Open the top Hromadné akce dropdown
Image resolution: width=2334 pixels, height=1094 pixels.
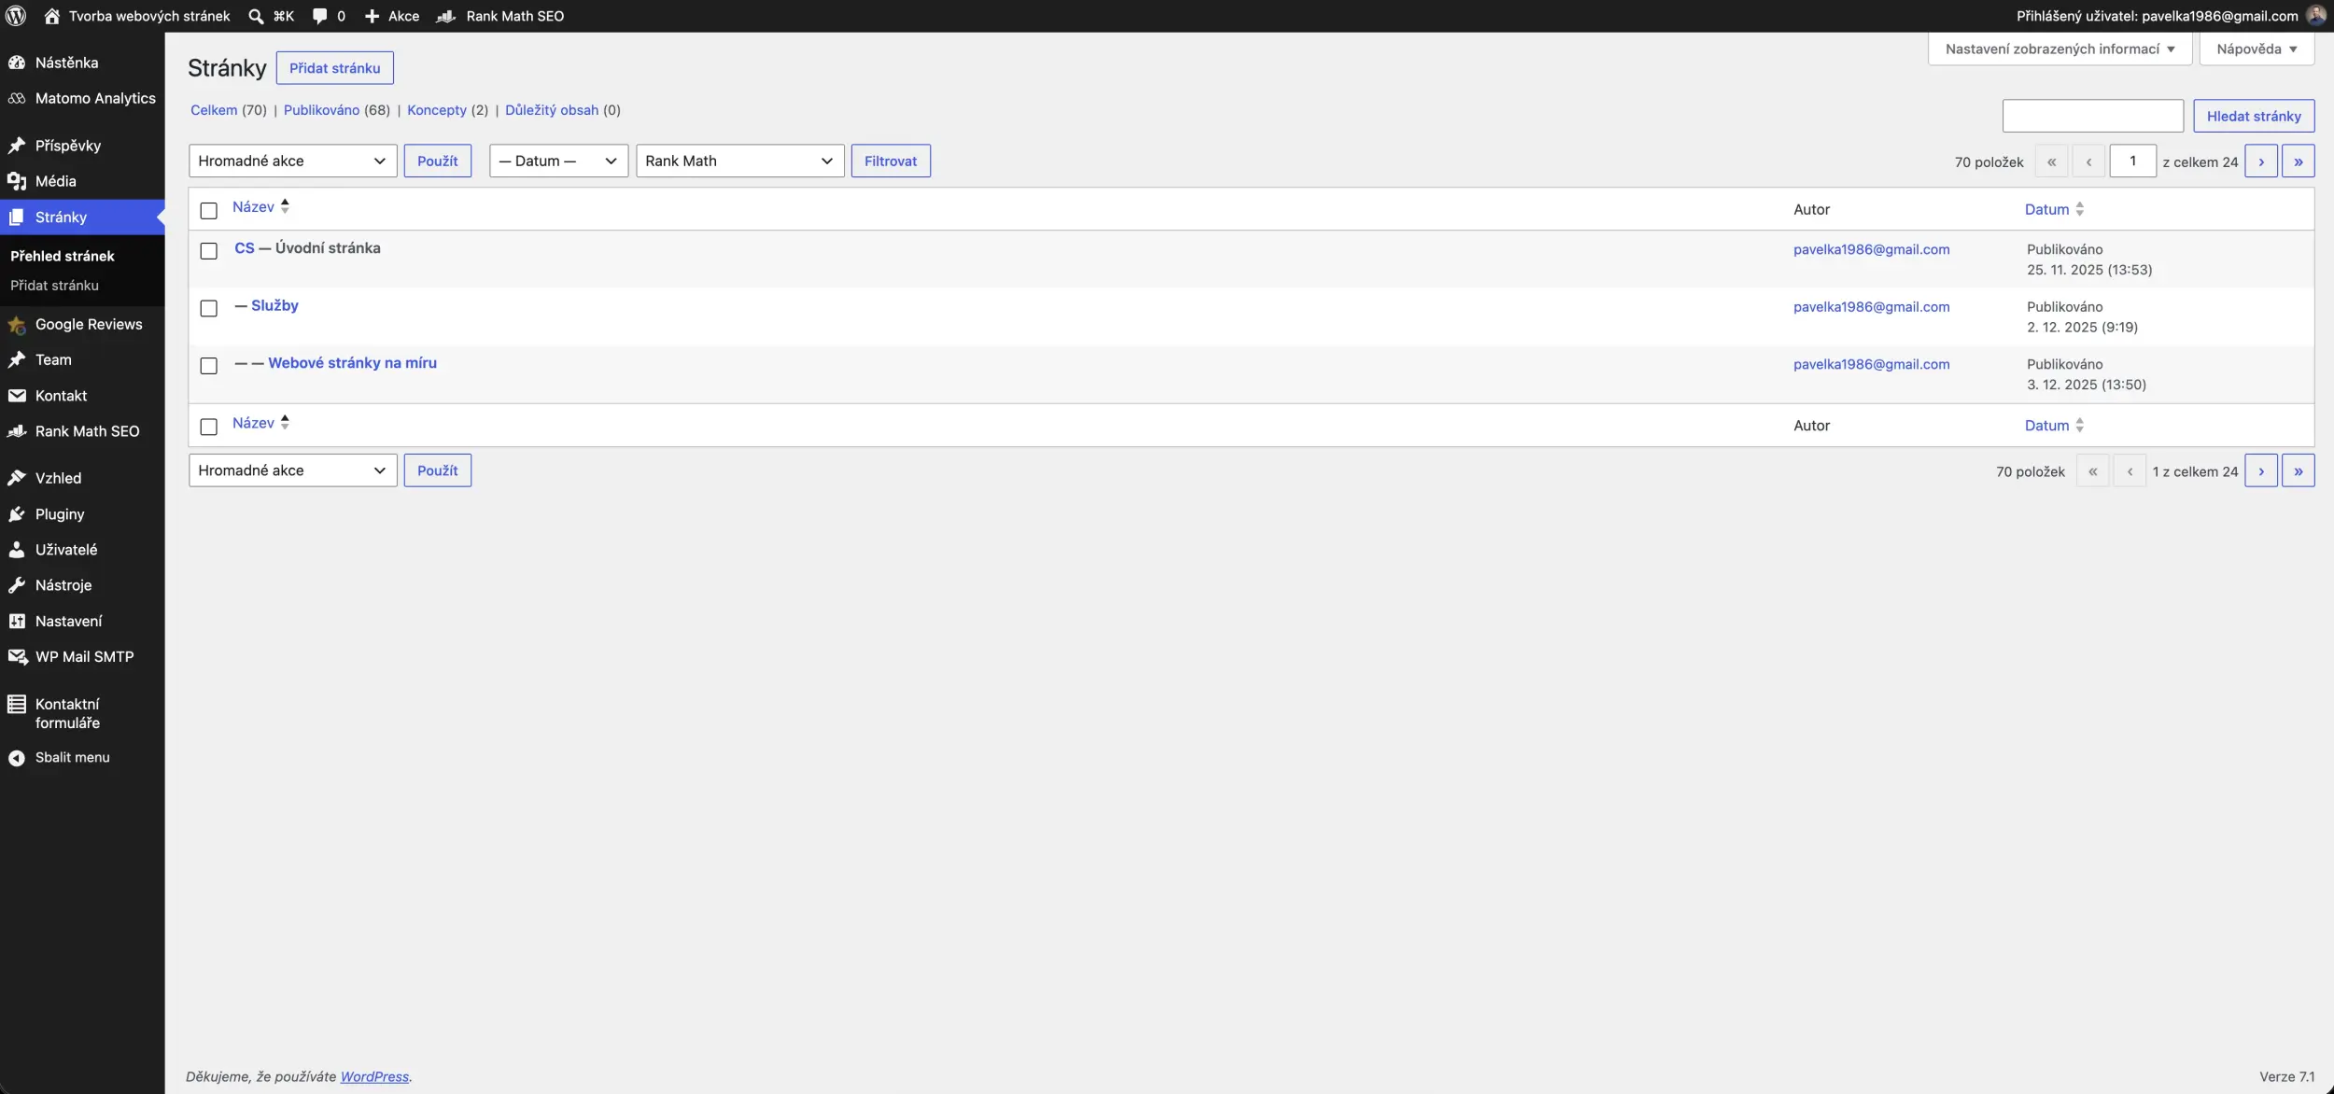(292, 161)
